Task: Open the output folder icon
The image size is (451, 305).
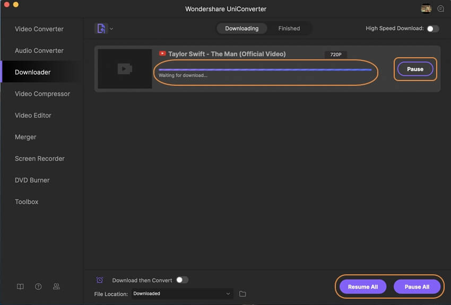Action: (x=242, y=293)
